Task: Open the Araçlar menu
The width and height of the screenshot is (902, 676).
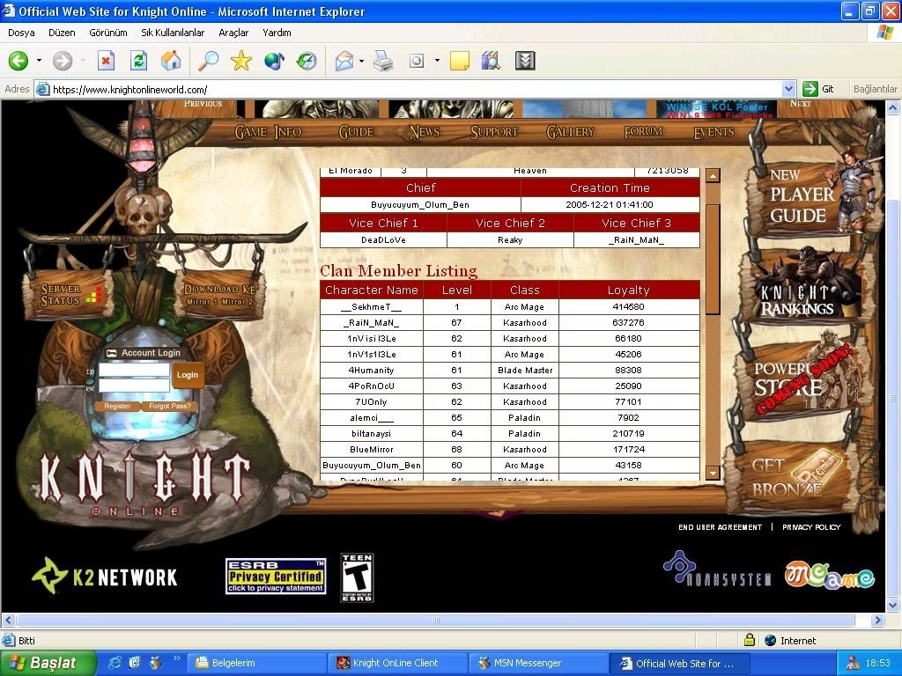Action: coord(233,33)
